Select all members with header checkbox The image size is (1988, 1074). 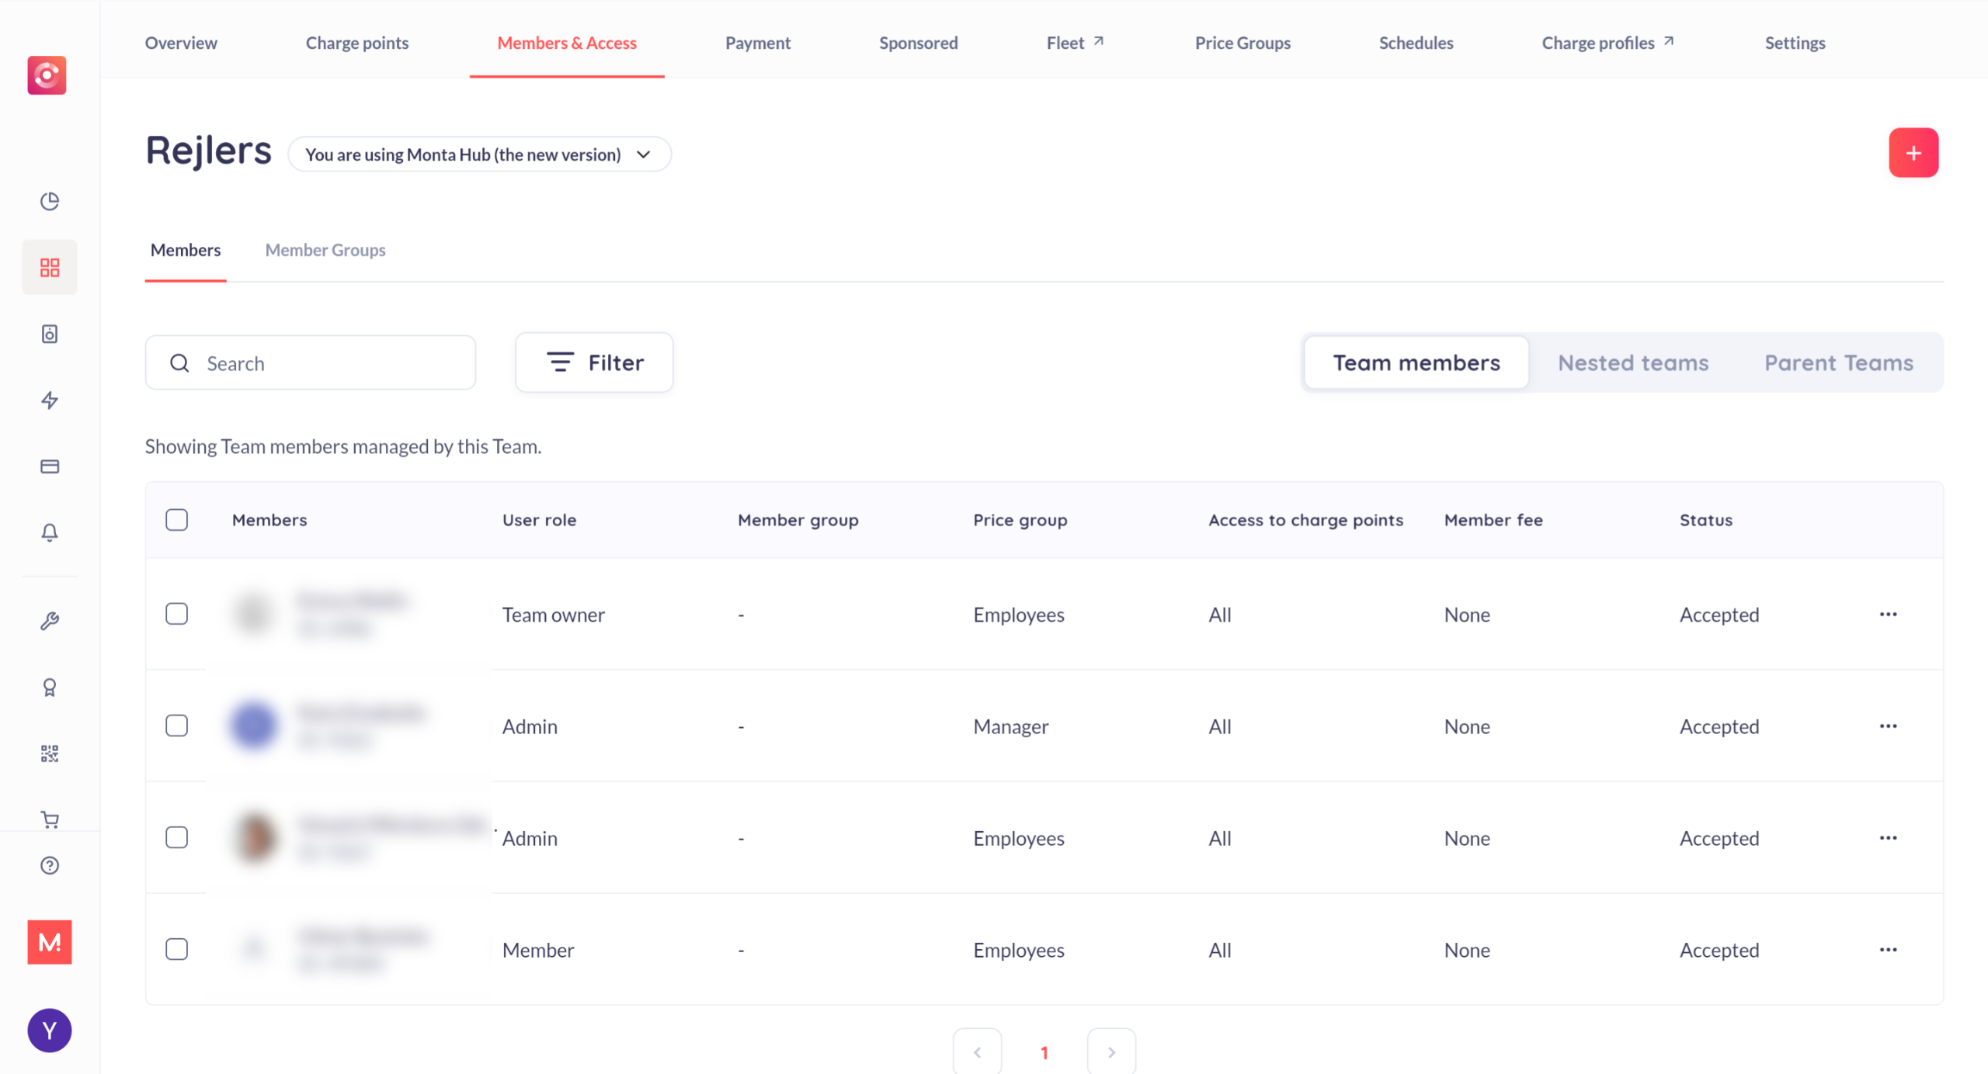pos(177,520)
